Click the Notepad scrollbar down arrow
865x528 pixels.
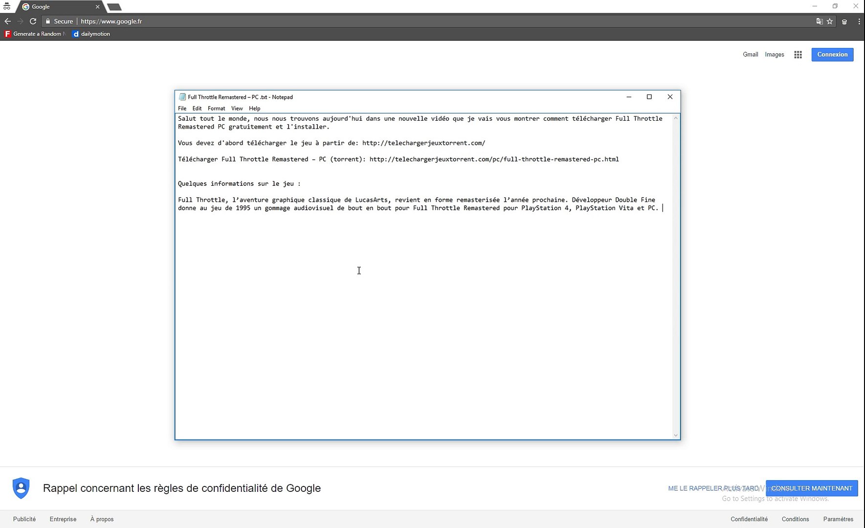(x=676, y=435)
